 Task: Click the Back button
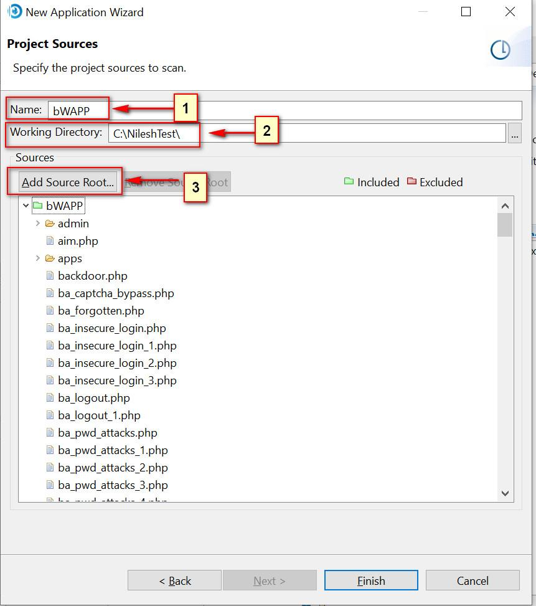[x=174, y=580]
